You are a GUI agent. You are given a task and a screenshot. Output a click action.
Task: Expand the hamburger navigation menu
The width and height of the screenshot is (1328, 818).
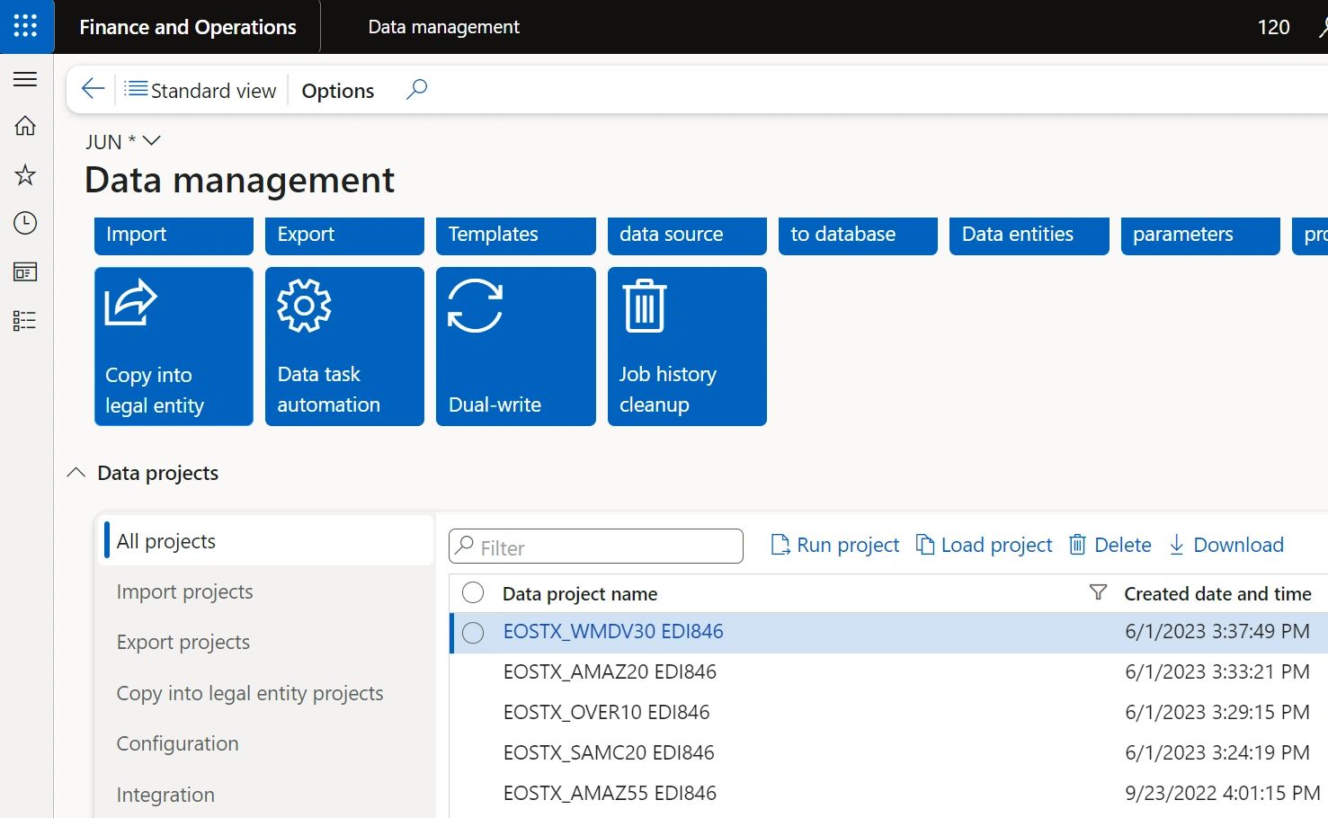tap(25, 79)
